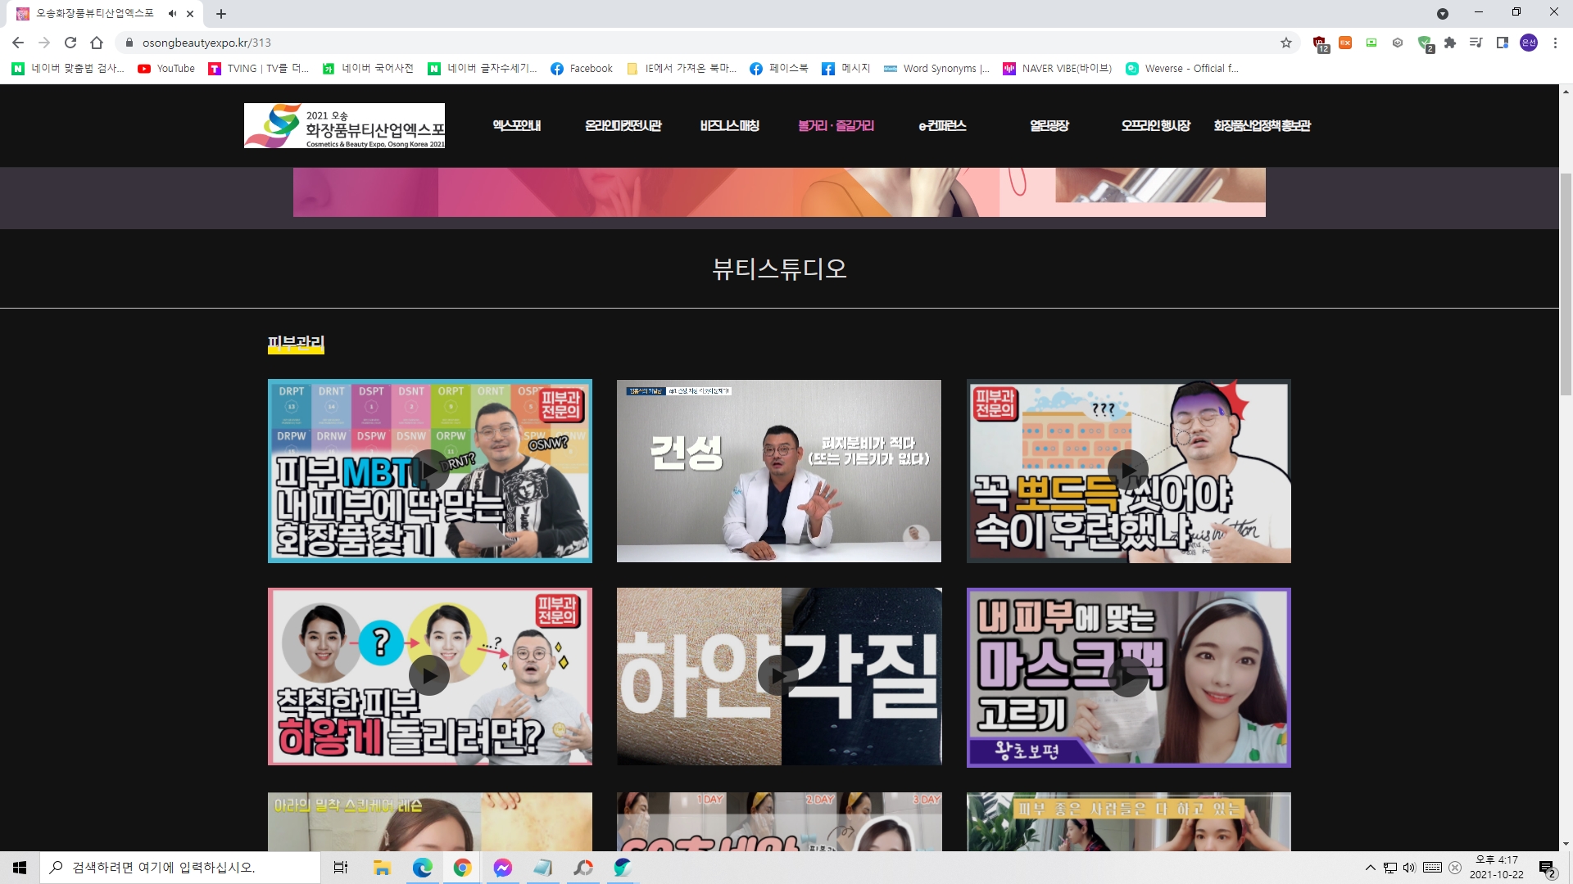Go back to the previous page
Viewport: 1573px width, 884px height.
18,43
